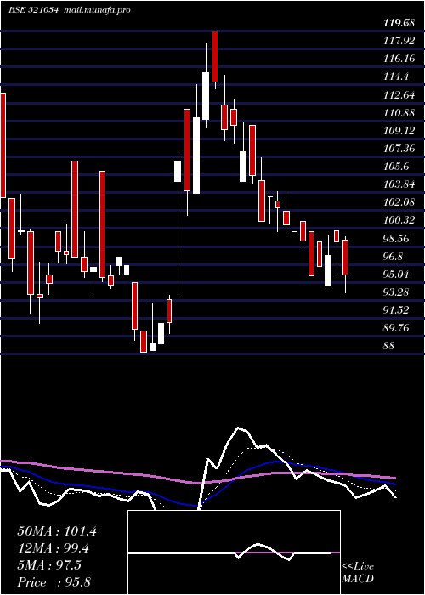Click the 96.8 price axis label
This screenshot has width=425, height=595.
pos(393,257)
